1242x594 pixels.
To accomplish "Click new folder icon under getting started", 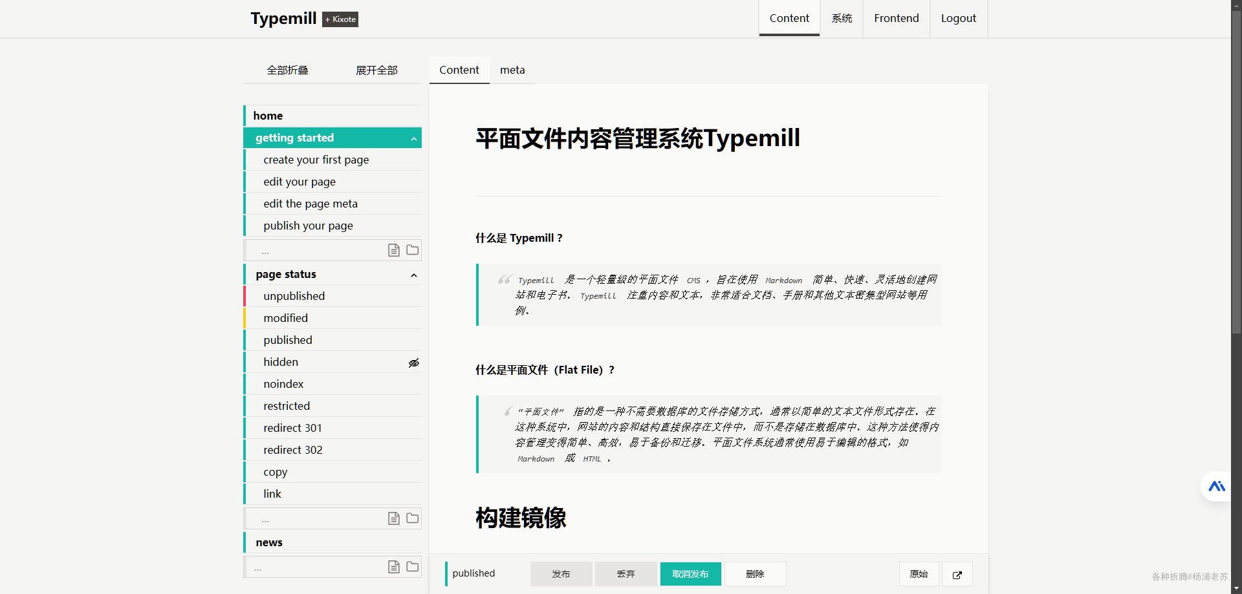I will (x=412, y=250).
